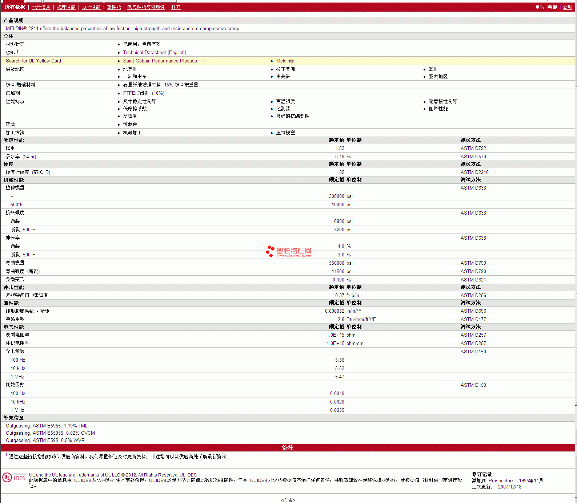The image size is (577, 503).
Task: Select the 所有数据 tab
Action: [15, 7]
